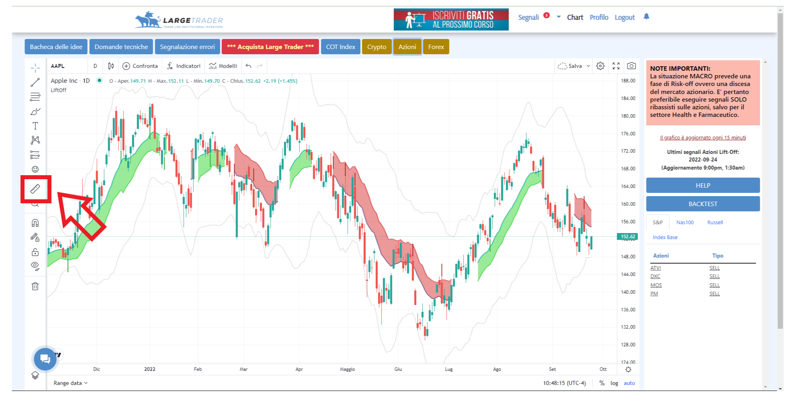Open Bacheca delle idee tab

[x=56, y=47]
